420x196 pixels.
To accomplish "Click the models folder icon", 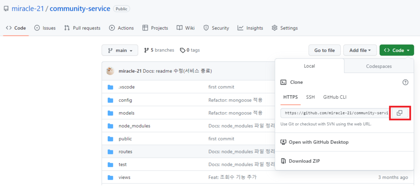I will pos(110,113).
